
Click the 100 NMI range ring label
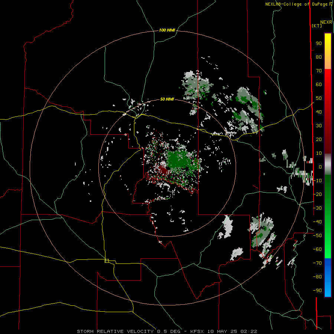coord(167,30)
